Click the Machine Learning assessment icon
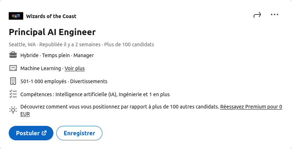This screenshot has width=292, height=149. pos(13,68)
